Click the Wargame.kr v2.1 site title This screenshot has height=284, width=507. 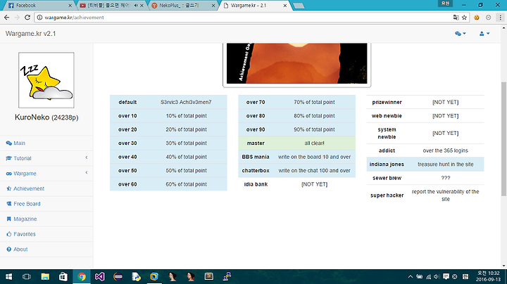click(x=31, y=34)
